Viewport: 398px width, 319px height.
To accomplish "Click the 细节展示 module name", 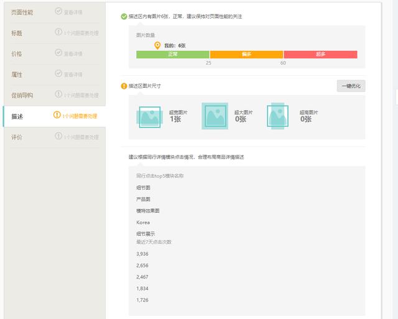I will click(146, 234).
